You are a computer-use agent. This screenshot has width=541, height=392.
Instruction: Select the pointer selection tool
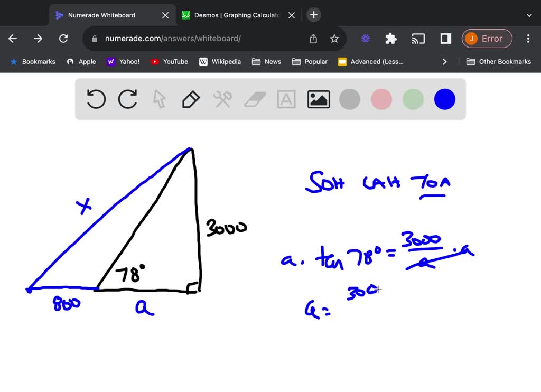159,99
